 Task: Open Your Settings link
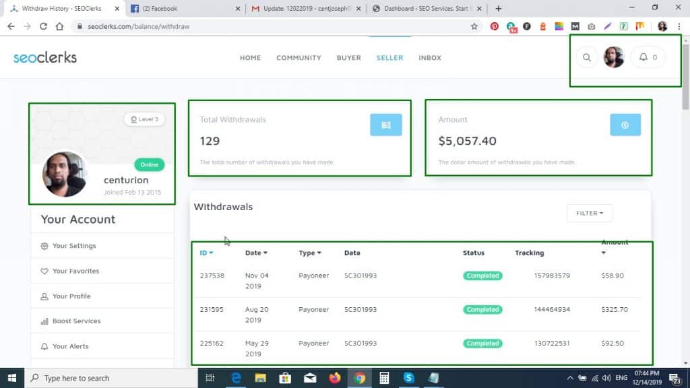[74, 246]
